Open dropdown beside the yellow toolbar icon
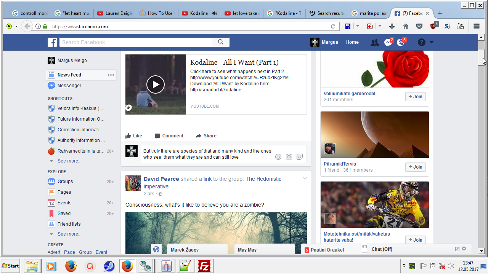The width and height of the screenshot is (488, 274). click(x=16, y=26)
